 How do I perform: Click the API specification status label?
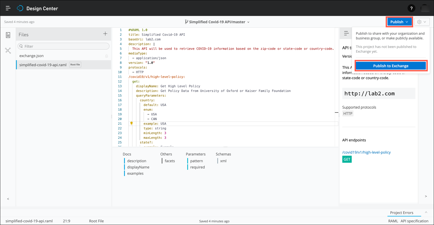click(414, 221)
